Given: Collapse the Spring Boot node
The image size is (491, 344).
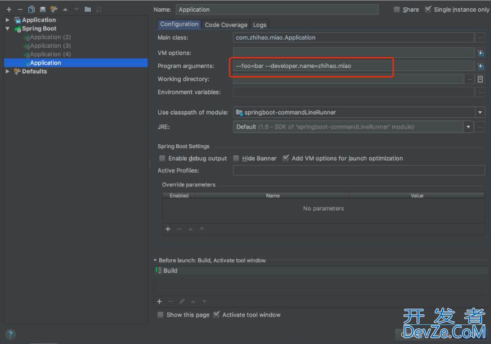Looking at the screenshot, I should 7,29.
